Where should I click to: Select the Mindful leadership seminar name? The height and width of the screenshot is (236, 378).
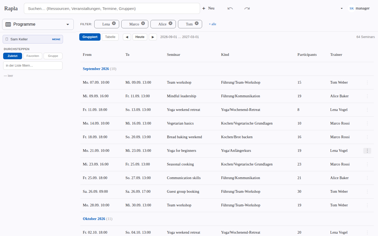(181, 96)
